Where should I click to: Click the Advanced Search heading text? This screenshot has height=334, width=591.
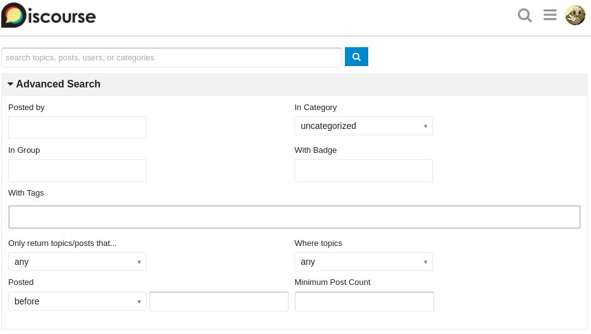(58, 84)
